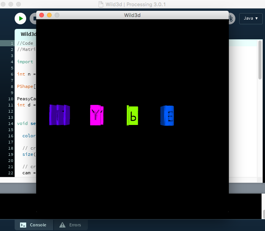This screenshot has height=231, width=265.
Task: Click the document icon in Processing title bar
Action: click(x=101, y=5)
